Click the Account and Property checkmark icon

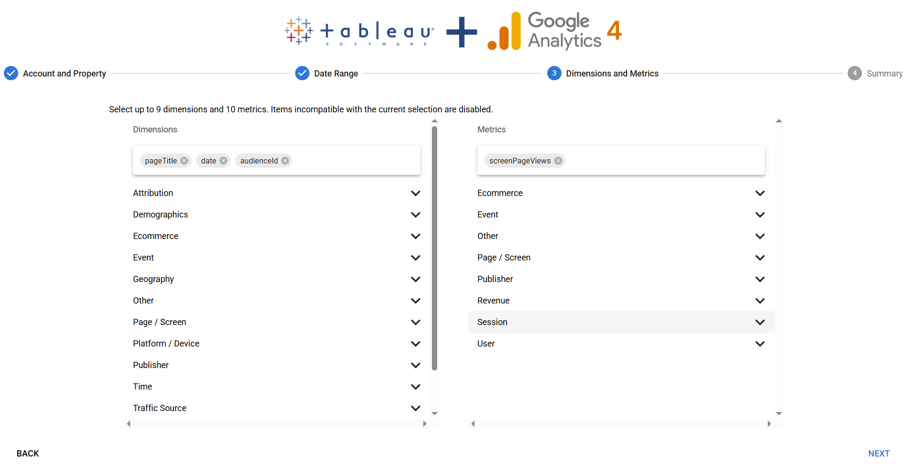pos(11,73)
